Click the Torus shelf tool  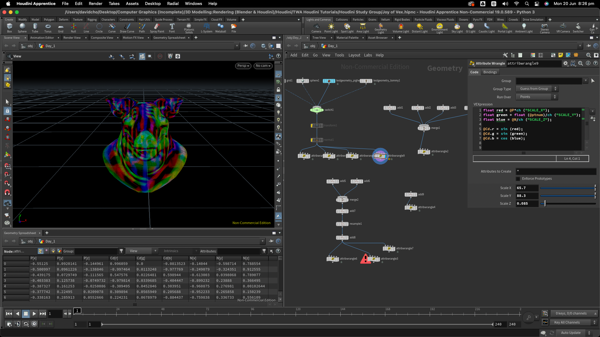pos(48,28)
